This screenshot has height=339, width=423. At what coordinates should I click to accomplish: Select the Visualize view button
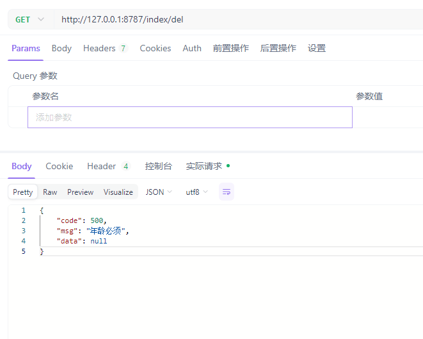[118, 192]
